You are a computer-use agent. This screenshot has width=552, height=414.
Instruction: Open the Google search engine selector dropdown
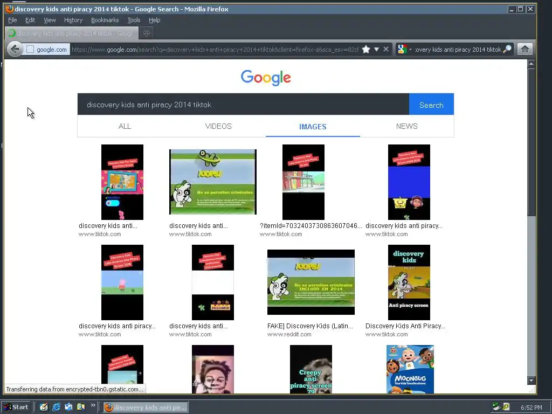(404, 49)
